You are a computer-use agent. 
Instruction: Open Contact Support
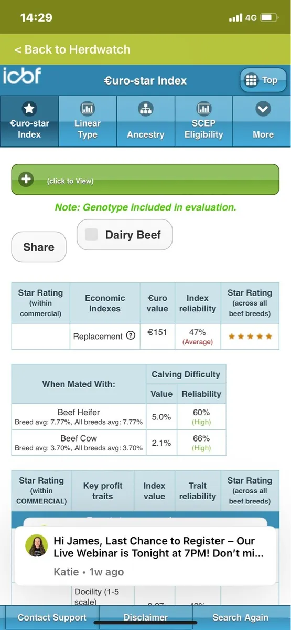tap(52, 617)
